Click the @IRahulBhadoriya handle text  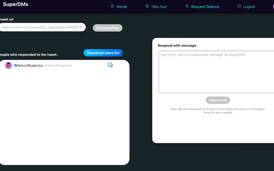(58, 66)
